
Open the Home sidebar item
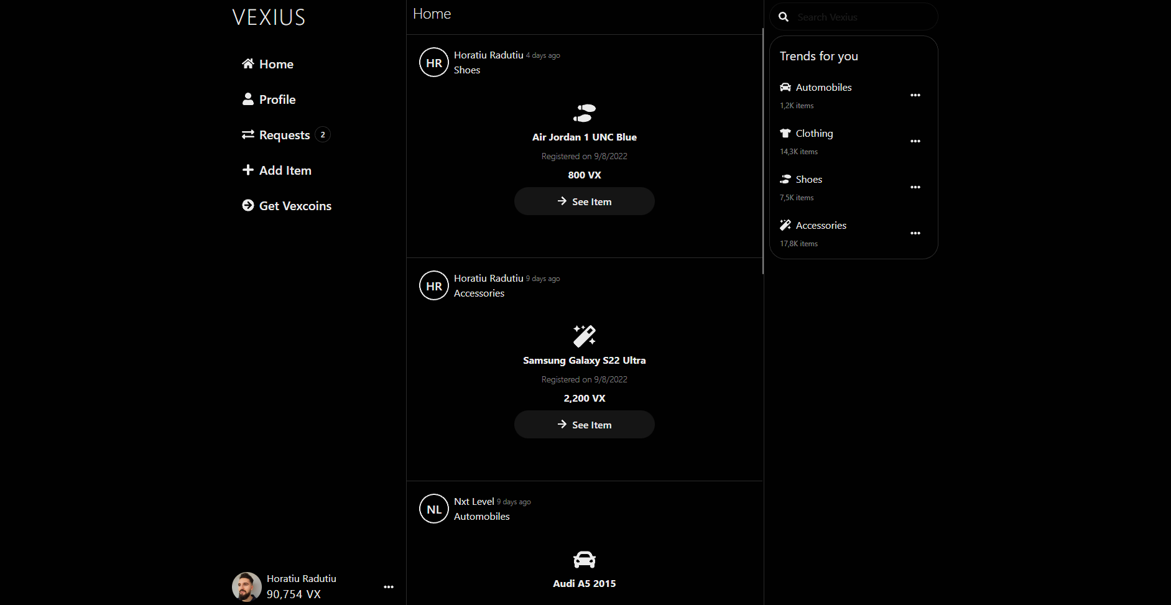267,64
